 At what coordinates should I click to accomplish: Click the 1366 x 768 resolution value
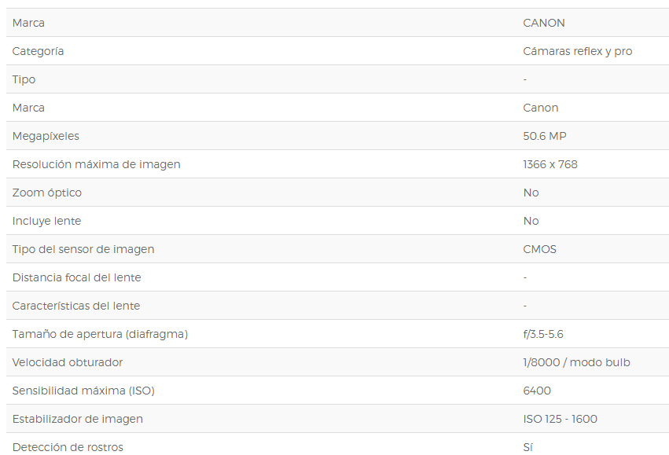550,164
